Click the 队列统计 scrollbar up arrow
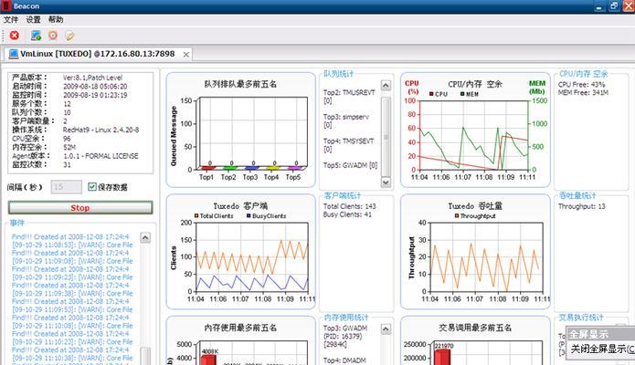 (386, 85)
